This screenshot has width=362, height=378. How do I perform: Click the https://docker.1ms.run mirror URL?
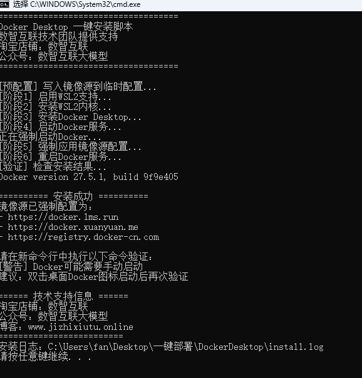pyautogui.click(x=63, y=217)
